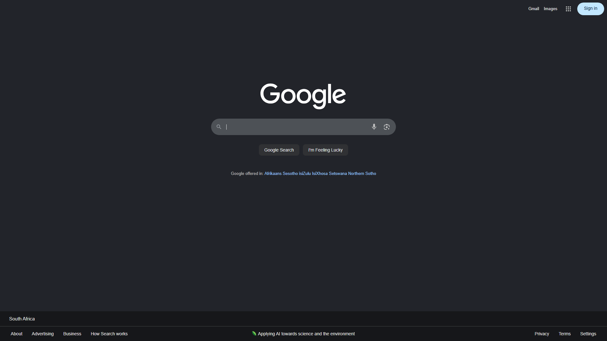607x341 pixels.
Task: Switch Google to Setswana
Action: 338,173
